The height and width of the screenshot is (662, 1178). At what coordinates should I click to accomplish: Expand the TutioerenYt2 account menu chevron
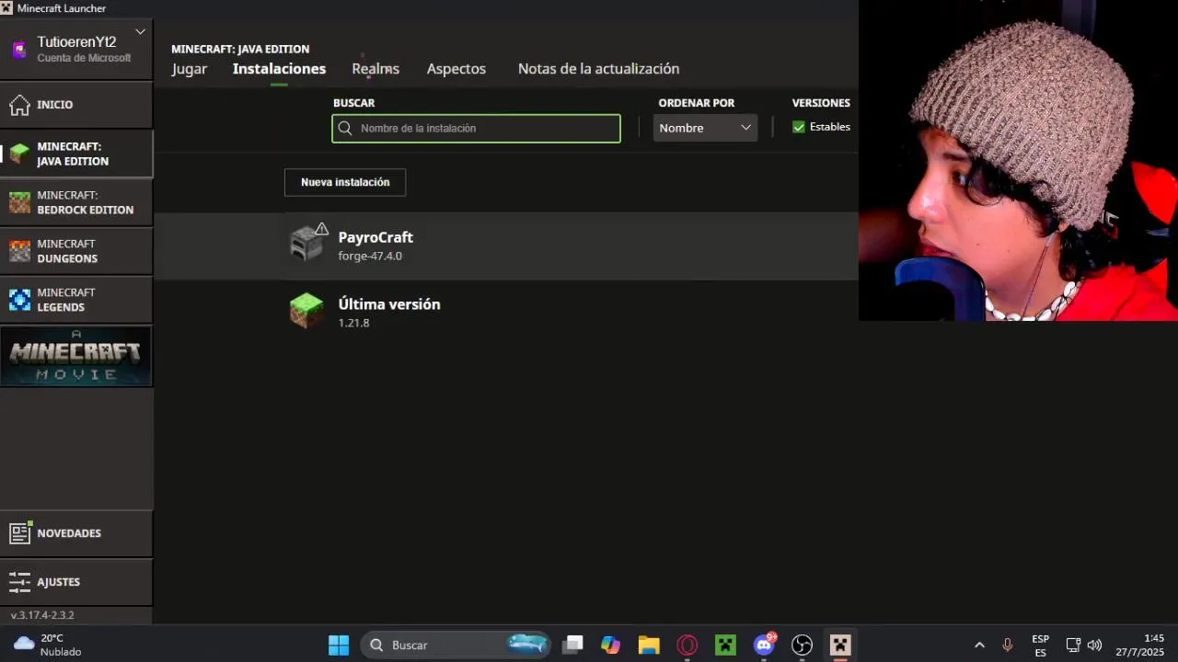[x=140, y=32]
